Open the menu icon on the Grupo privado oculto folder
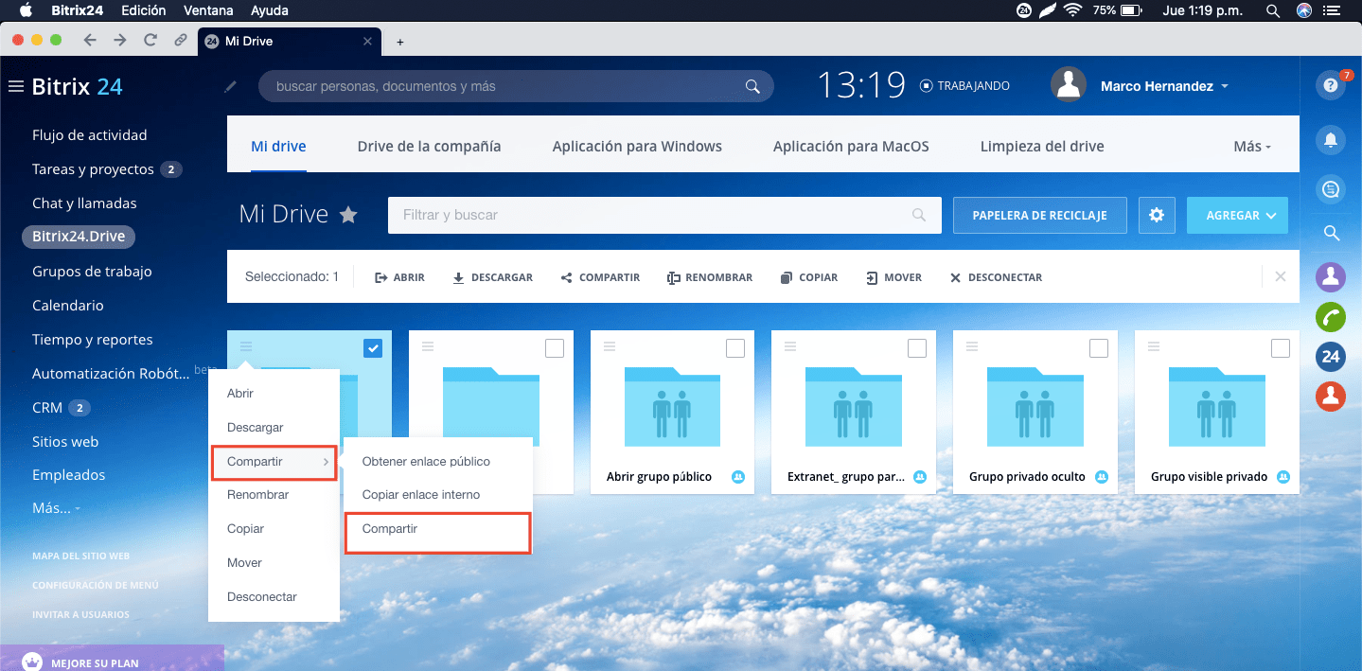This screenshot has height=671, width=1362. [973, 347]
